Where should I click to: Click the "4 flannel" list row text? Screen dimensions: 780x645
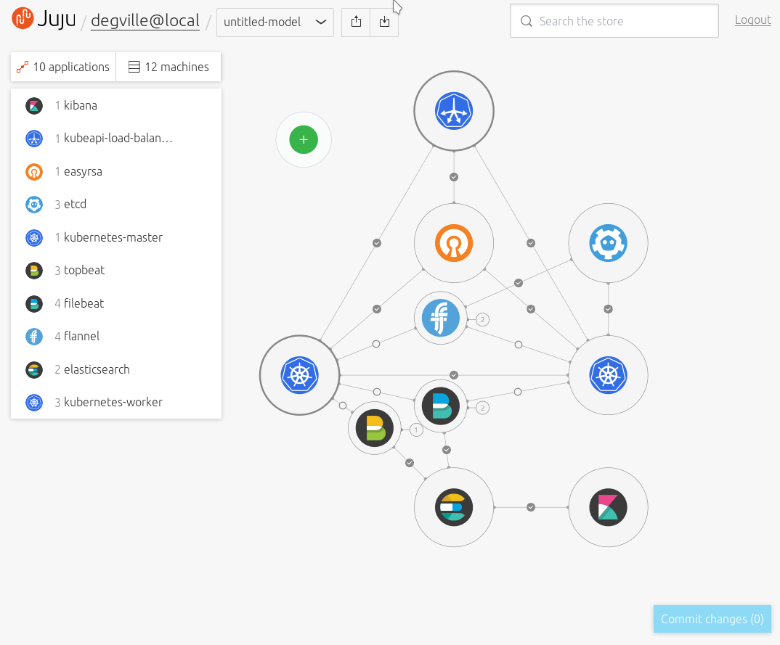click(77, 337)
